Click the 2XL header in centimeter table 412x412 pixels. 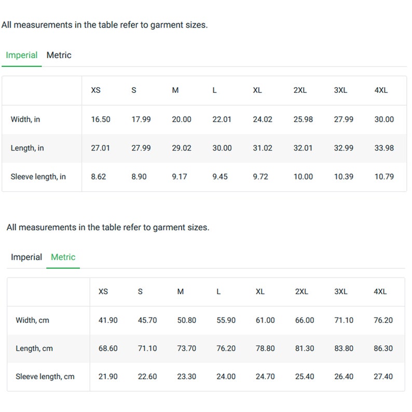coord(301,292)
